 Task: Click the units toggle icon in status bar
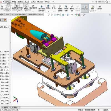point(98,110)
